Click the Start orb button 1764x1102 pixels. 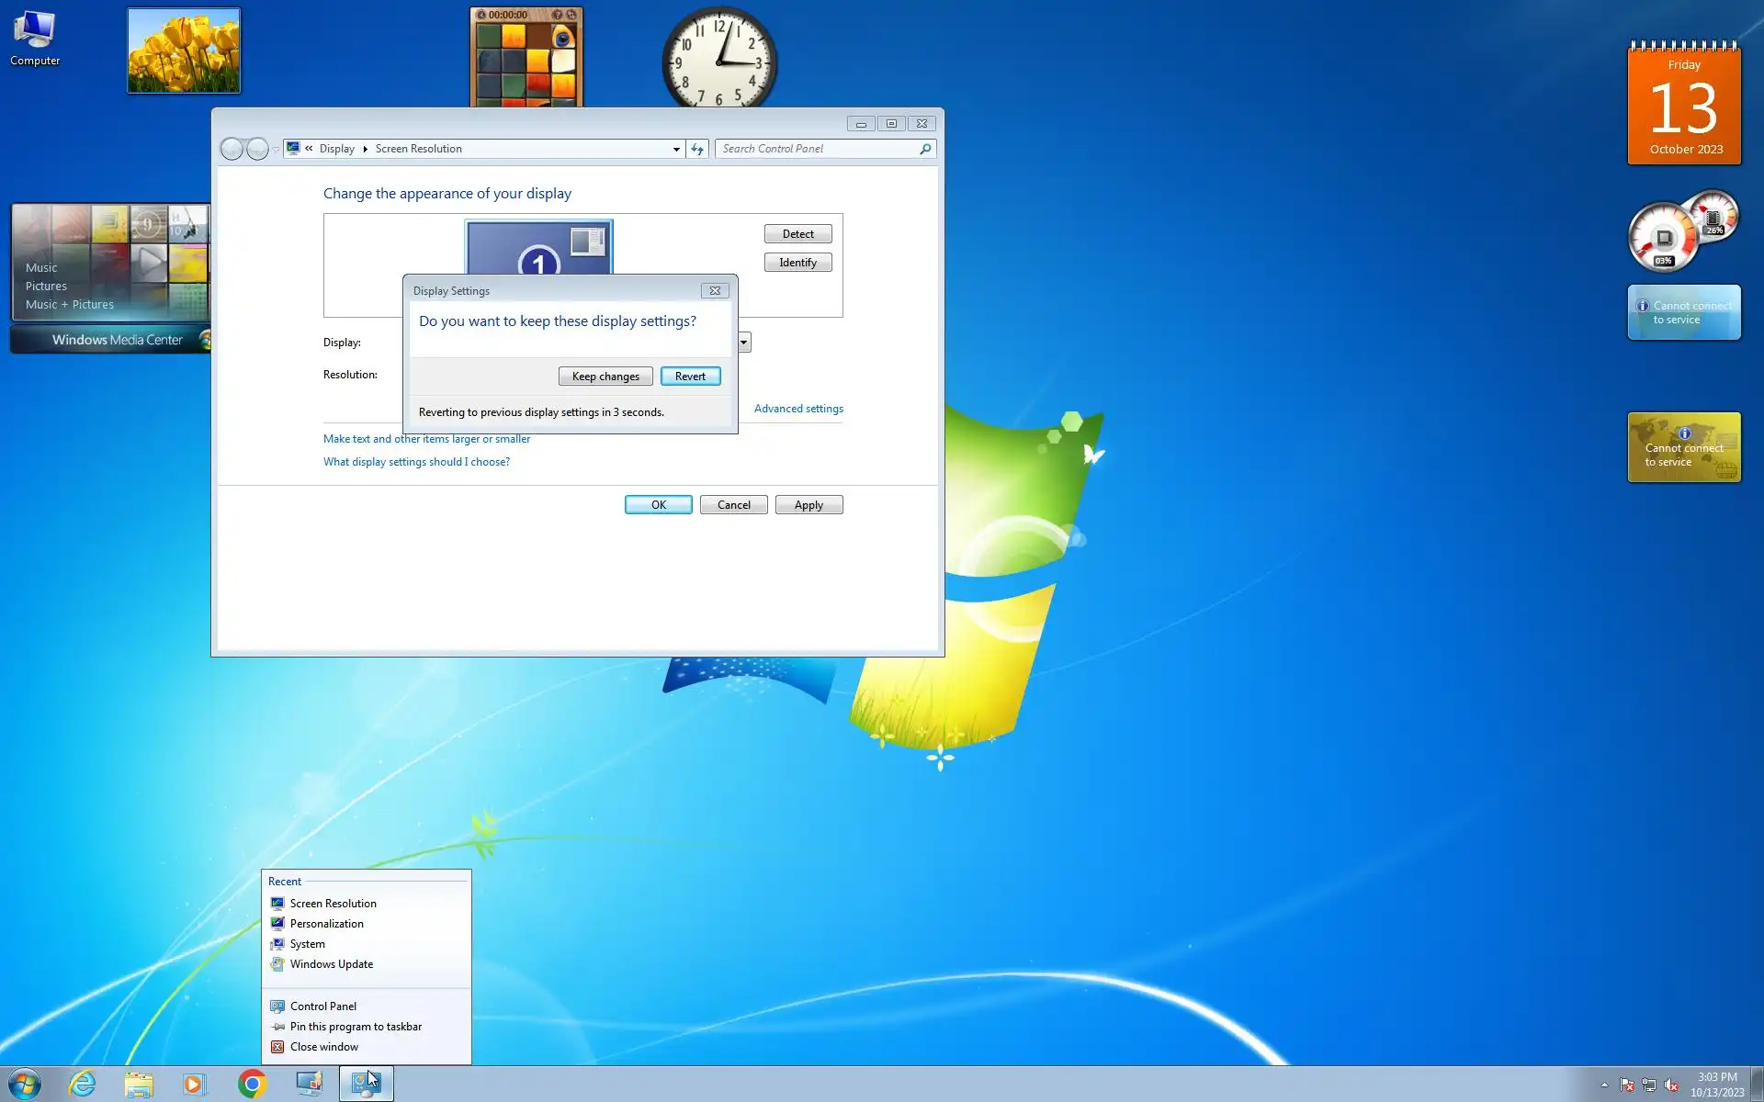[x=25, y=1084]
